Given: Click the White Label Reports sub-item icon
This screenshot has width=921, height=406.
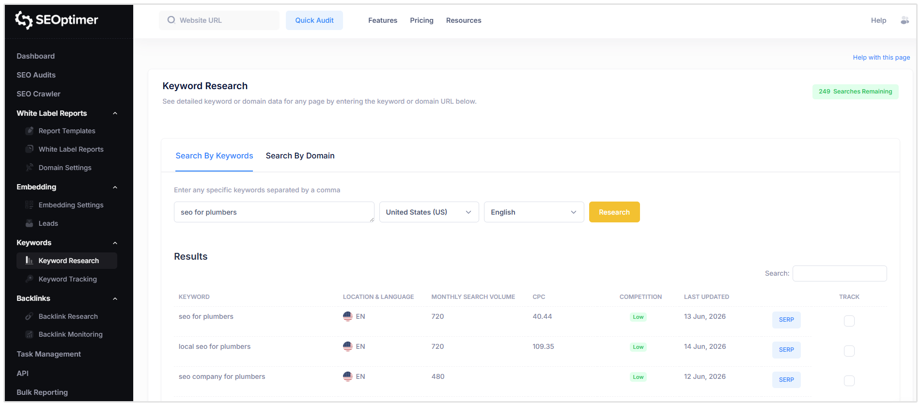Looking at the screenshot, I should click(x=30, y=149).
